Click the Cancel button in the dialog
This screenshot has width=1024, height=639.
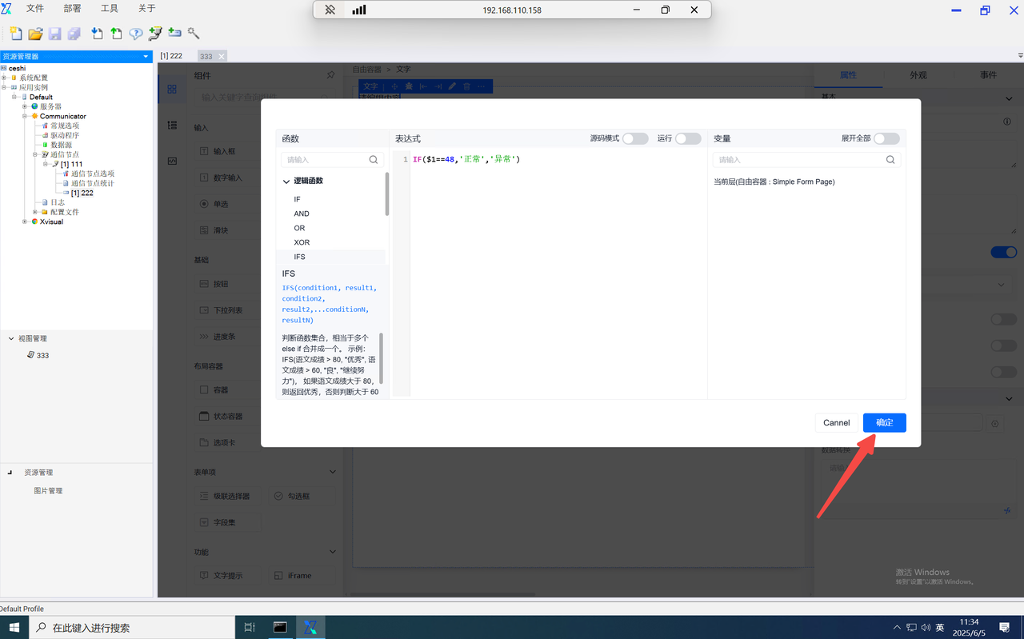click(x=837, y=422)
